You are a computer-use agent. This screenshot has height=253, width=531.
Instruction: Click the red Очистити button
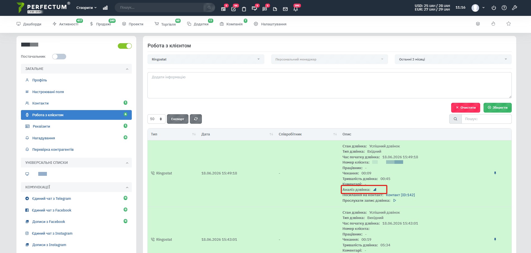point(466,108)
